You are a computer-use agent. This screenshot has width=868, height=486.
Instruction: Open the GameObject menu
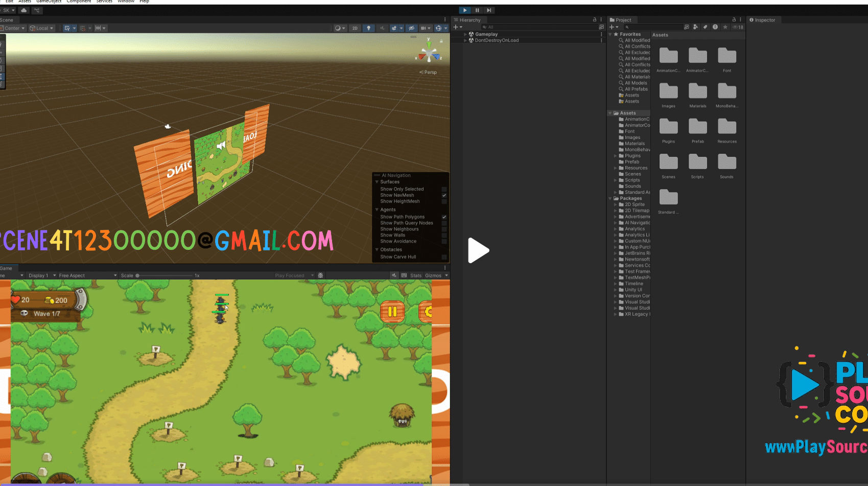49,2
